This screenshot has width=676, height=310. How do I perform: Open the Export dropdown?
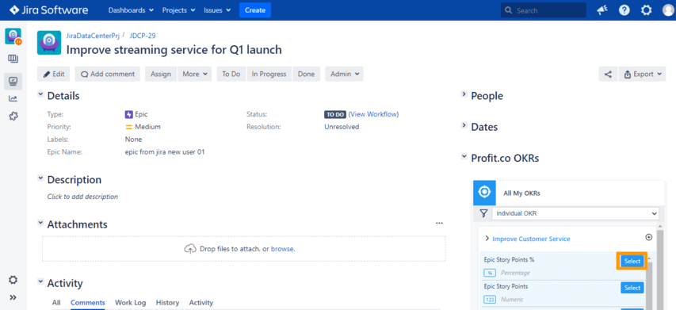pos(643,75)
